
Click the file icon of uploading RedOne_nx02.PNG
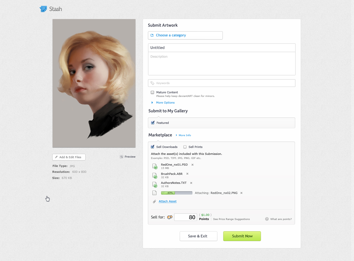click(154, 193)
